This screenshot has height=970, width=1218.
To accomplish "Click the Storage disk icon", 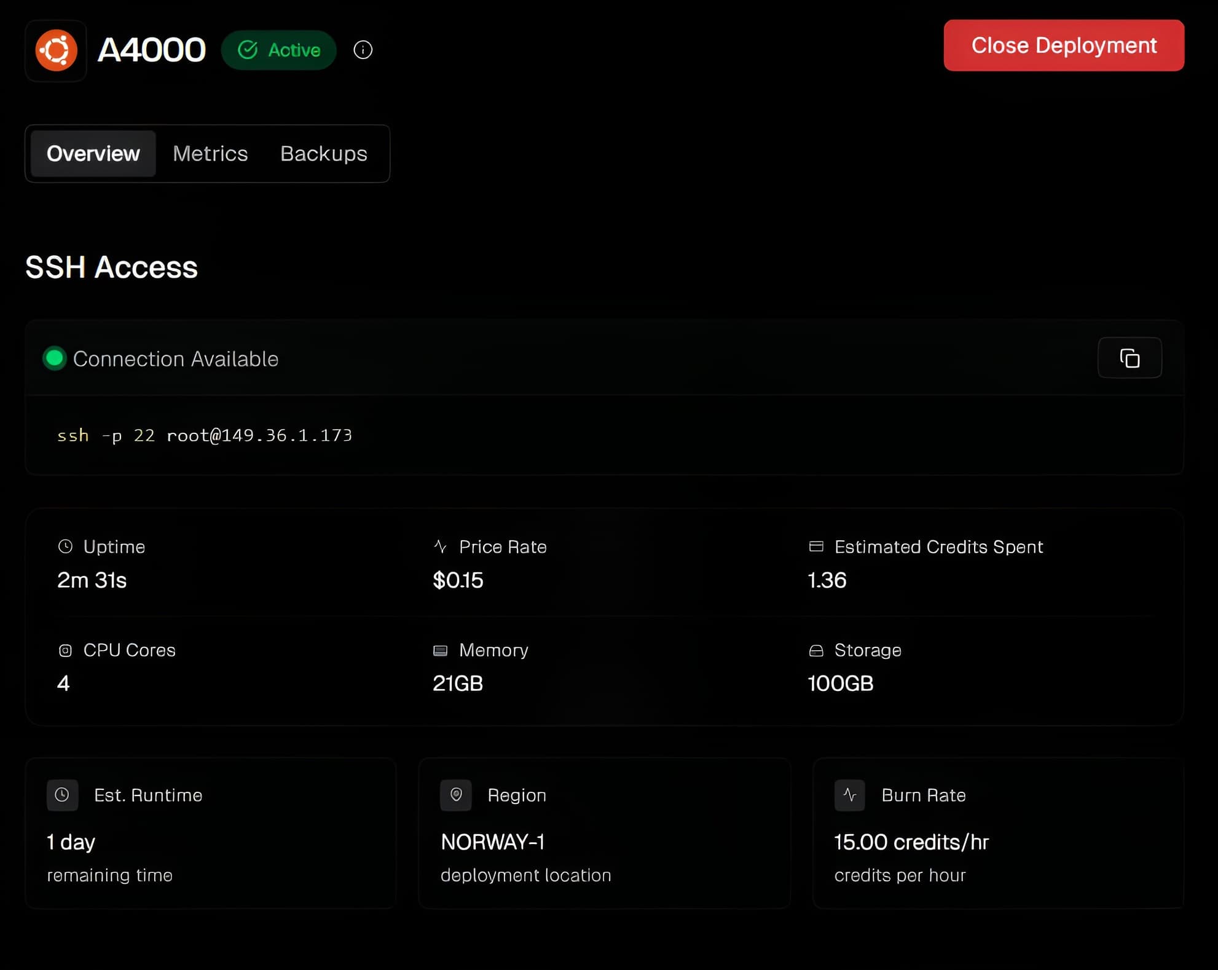I will tap(816, 650).
